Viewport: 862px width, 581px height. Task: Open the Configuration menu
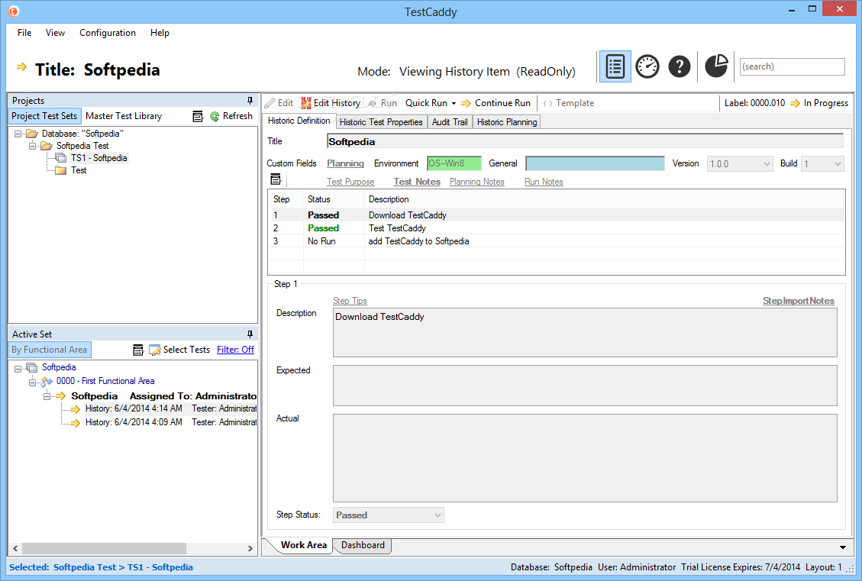click(x=108, y=32)
